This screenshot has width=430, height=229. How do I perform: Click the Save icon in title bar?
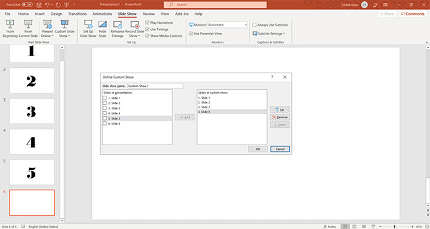[x=39, y=5]
